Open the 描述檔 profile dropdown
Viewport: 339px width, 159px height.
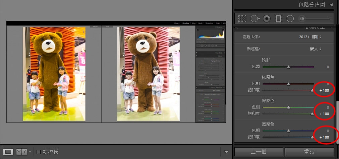(x=316, y=49)
